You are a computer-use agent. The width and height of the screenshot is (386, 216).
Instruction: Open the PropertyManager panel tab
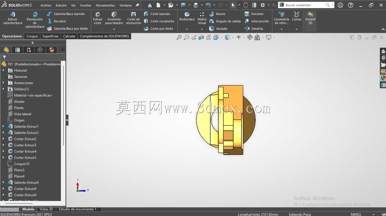click(x=18, y=50)
